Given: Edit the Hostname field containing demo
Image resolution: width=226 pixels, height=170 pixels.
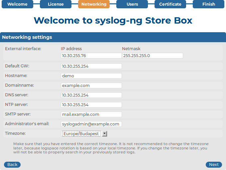Looking at the screenshot, I should pyautogui.click(x=91, y=76).
